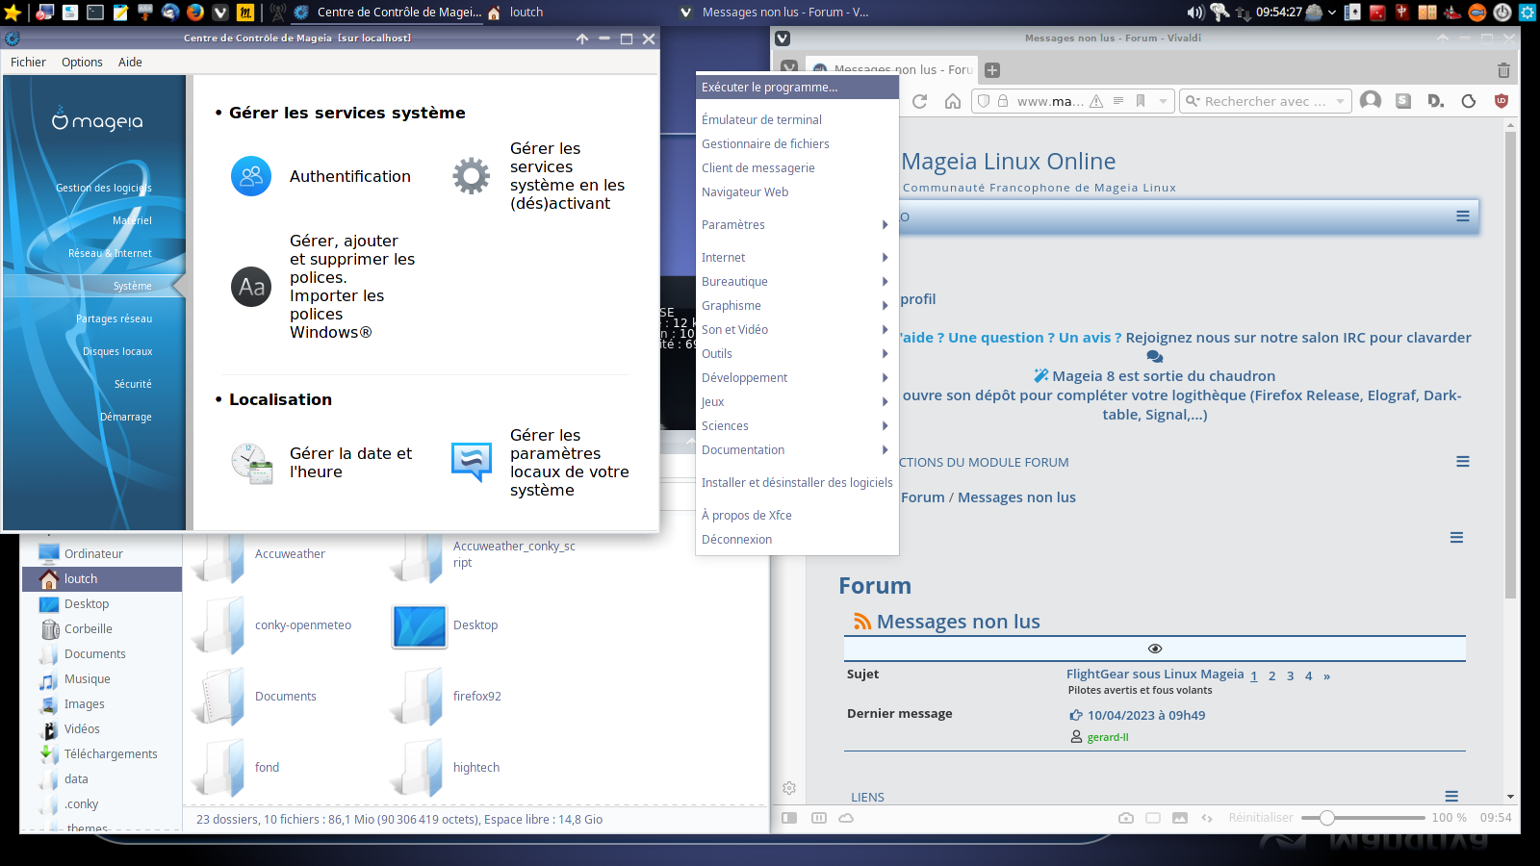The image size is (1540, 866).
Task: Open the hamburger menu in the forum navbar
Action: click(1462, 216)
